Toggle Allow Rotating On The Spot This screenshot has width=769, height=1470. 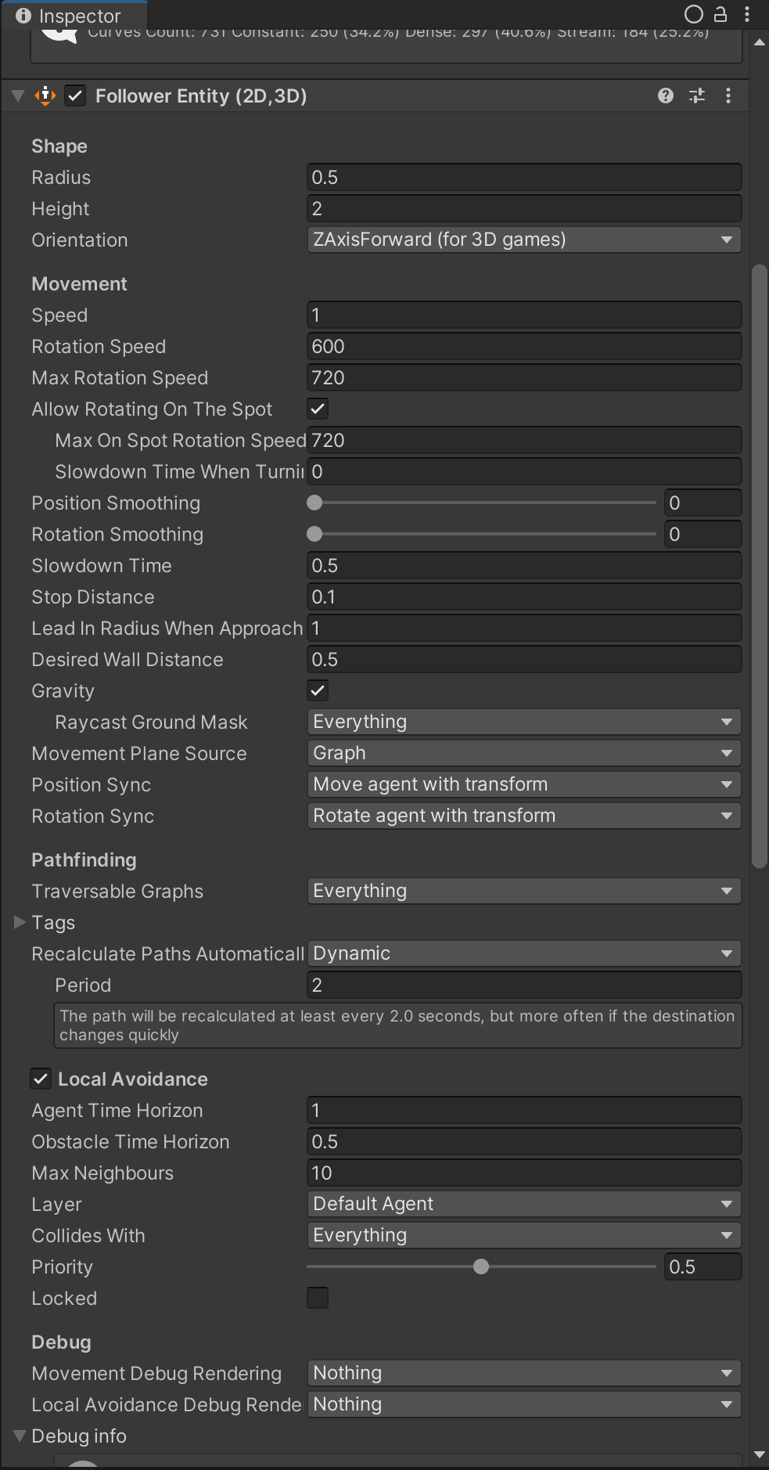click(318, 409)
